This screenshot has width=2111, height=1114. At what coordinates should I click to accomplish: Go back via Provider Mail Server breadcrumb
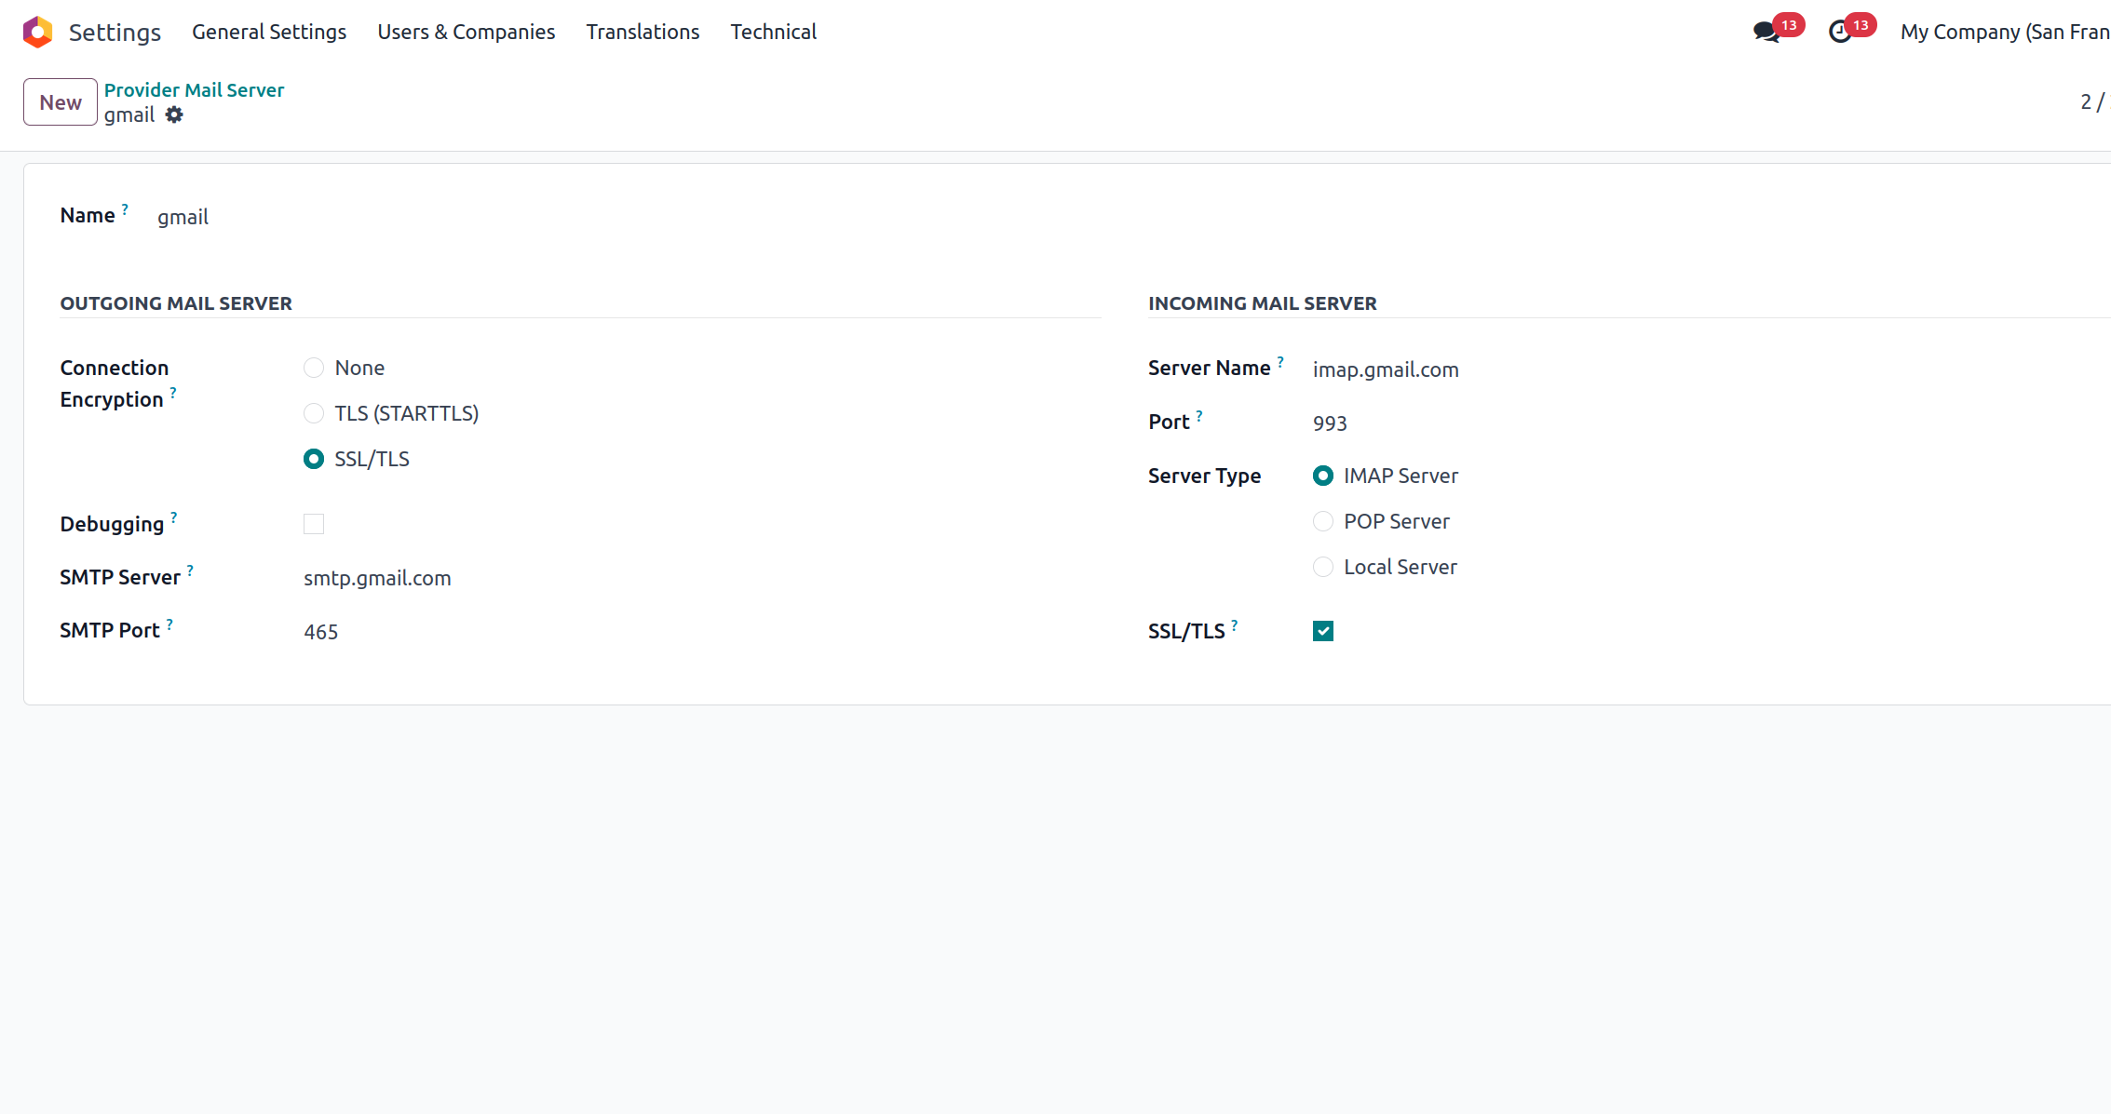coord(194,90)
